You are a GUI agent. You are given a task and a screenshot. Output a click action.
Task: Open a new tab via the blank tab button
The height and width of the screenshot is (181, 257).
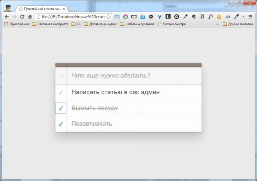72,9
